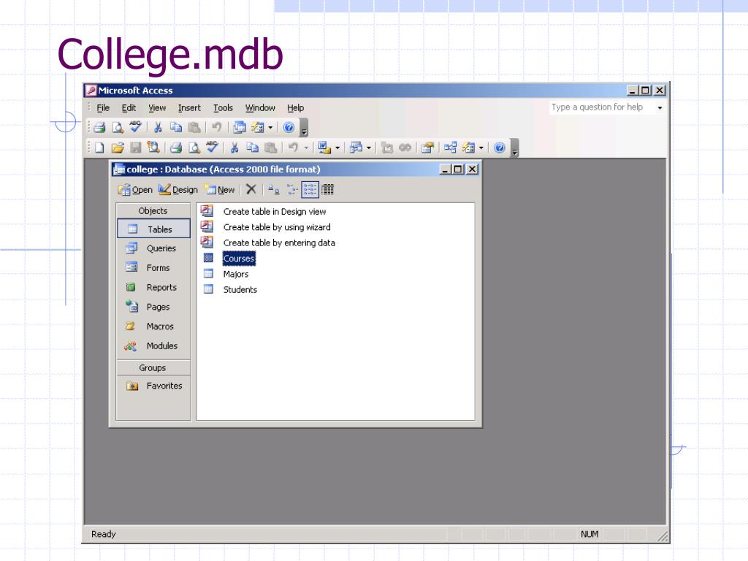Viewport: 748px width, 561px height.
Task: Click the Properties hand-and-sheet icon
Action: coord(427,148)
